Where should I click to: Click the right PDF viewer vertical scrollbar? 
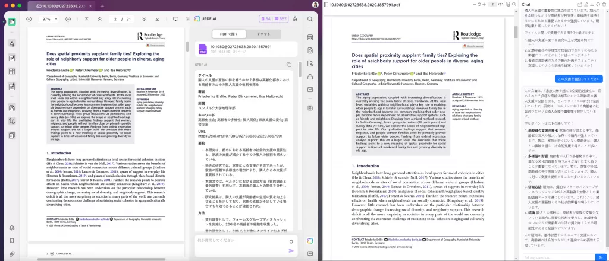[x=516, y=32]
